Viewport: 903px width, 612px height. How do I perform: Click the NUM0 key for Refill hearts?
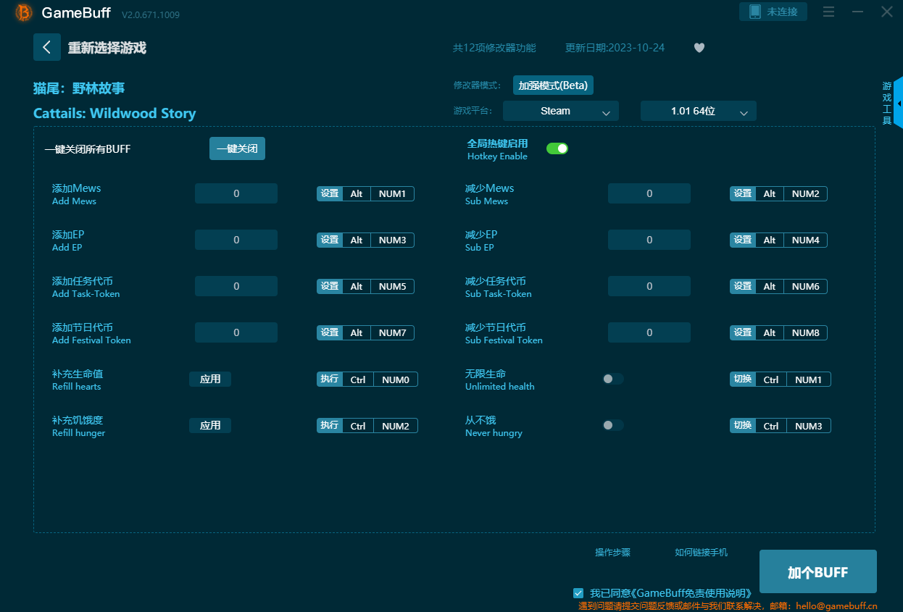(396, 379)
